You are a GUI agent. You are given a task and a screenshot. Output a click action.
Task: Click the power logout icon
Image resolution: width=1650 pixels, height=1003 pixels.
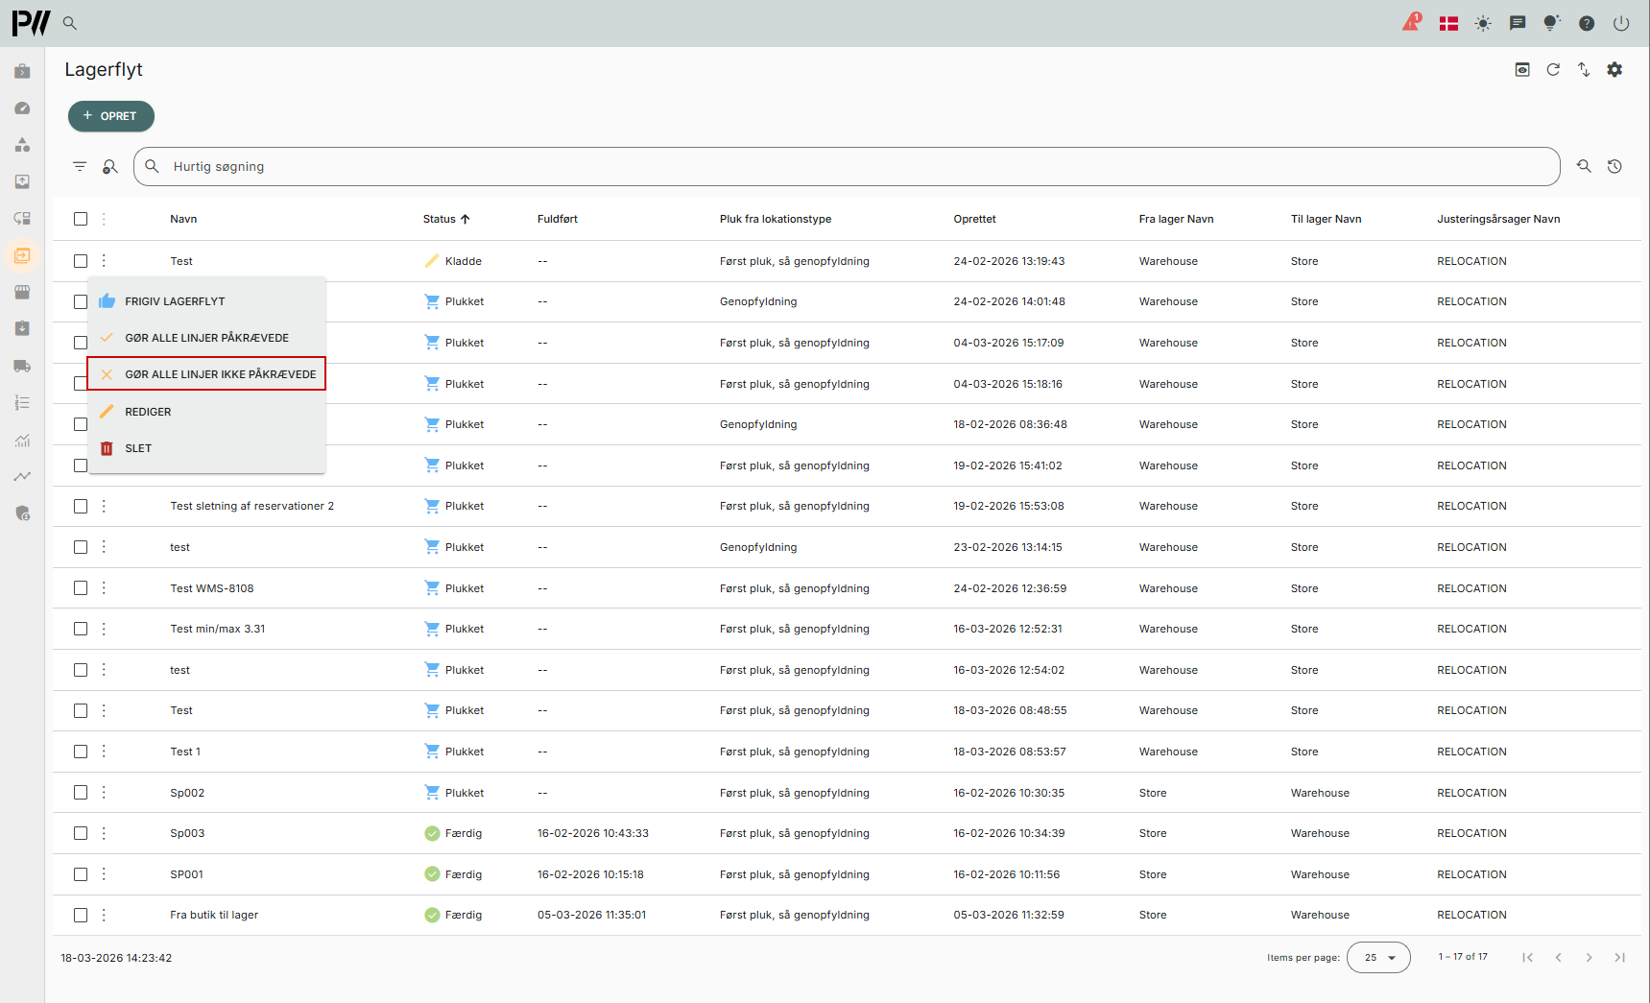click(1621, 23)
